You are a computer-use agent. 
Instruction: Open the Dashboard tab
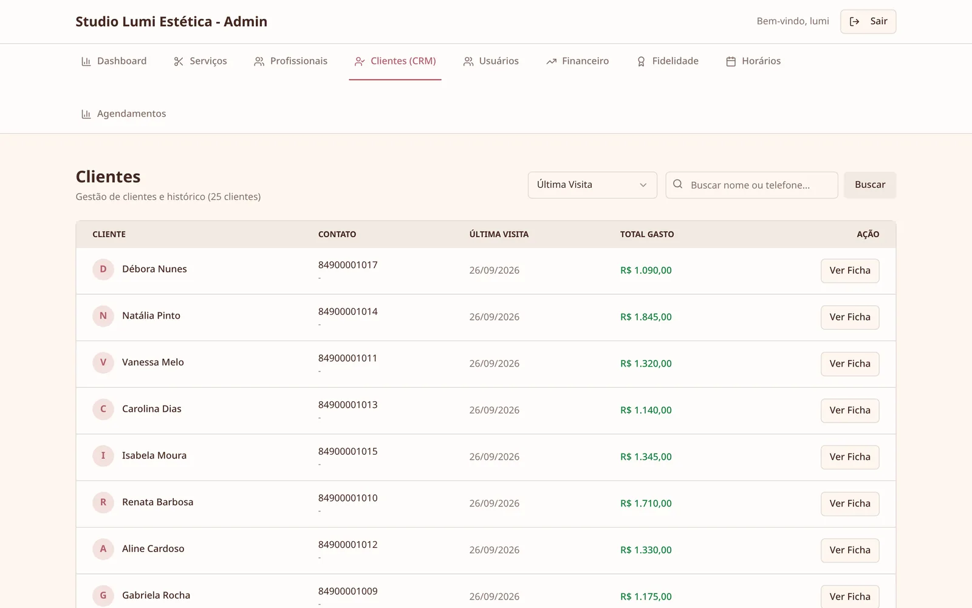click(x=114, y=61)
